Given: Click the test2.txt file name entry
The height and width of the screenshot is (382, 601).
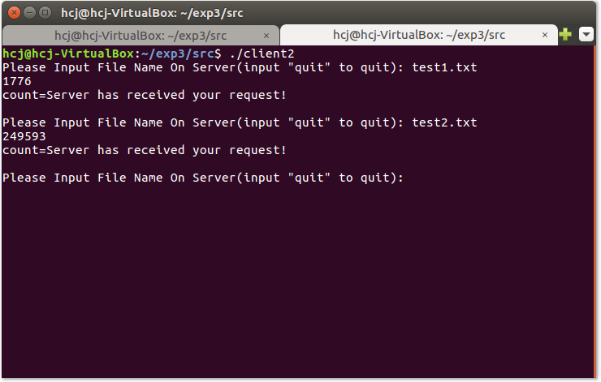Looking at the screenshot, I should click(x=444, y=122).
